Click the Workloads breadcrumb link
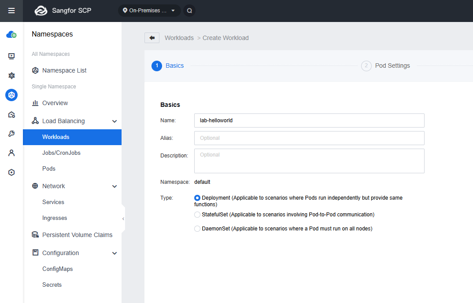 [x=179, y=38]
